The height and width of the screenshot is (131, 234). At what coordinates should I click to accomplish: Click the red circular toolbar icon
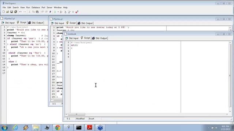click(x=77, y=12)
